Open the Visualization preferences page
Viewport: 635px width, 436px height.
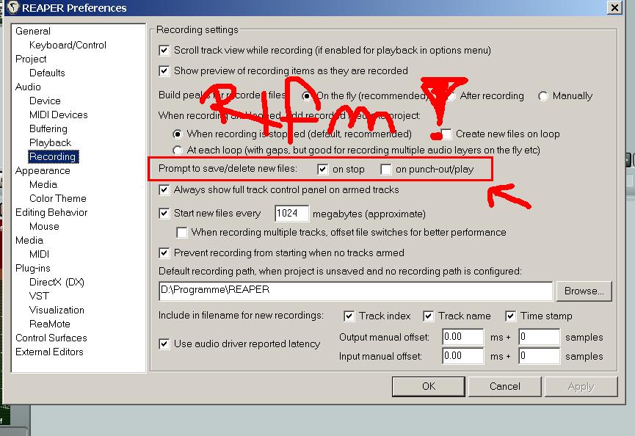click(x=57, y=310)
